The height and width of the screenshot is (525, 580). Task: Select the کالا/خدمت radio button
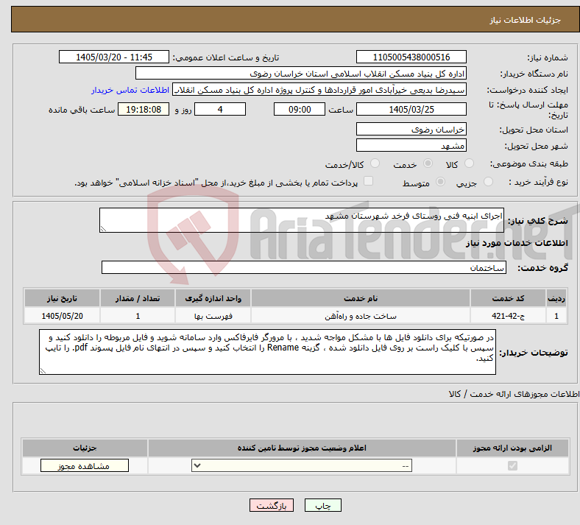(x=375, y=163)
